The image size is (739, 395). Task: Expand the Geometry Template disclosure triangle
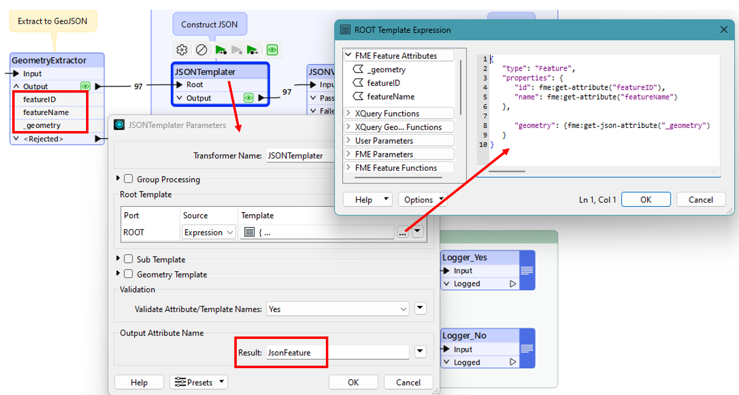pyautogui.click(x=118, y=274)
